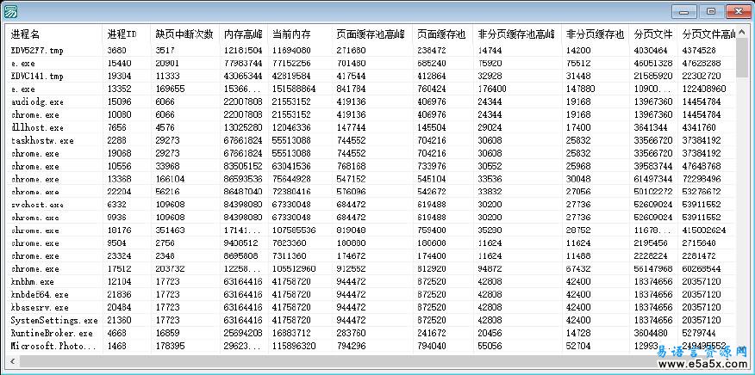
Task: Select the svchost.exe process name
Action: [x=37, y=205]
